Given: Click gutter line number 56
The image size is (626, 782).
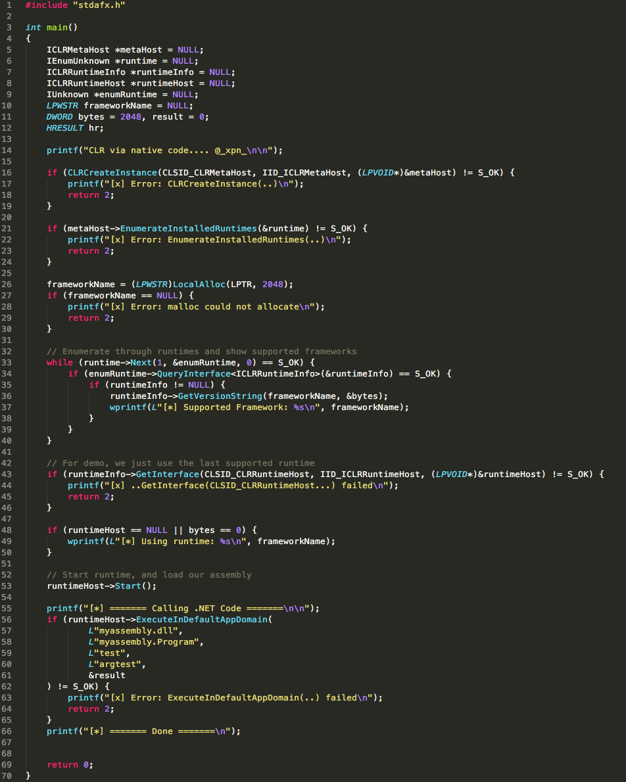Looking at the screenshot, I should [7, 620].
